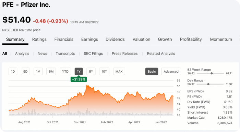The width and height of the screenshot is (240, 132).
Task: Click the 52 Week Range slider marker
Action: tap(212, 73)
